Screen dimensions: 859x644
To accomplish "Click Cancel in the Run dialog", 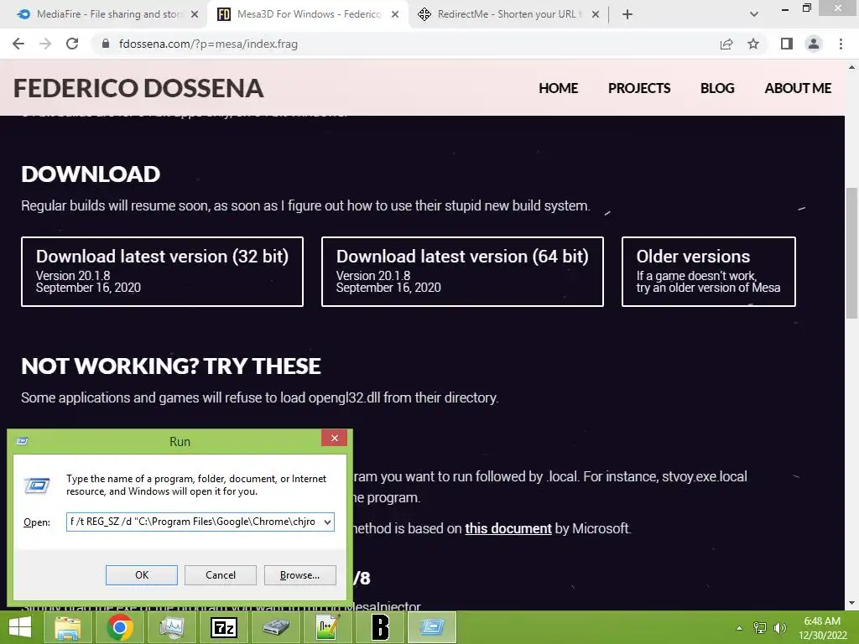I will (x=221, y=575).
